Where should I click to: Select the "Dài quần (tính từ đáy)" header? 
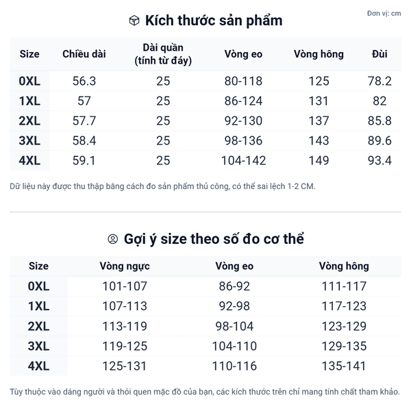click(163, 54)
